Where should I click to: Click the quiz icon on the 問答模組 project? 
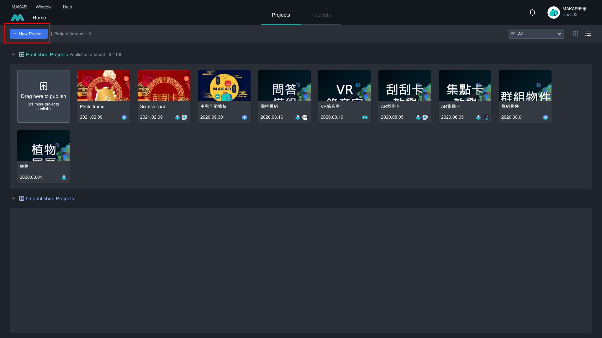305,117
